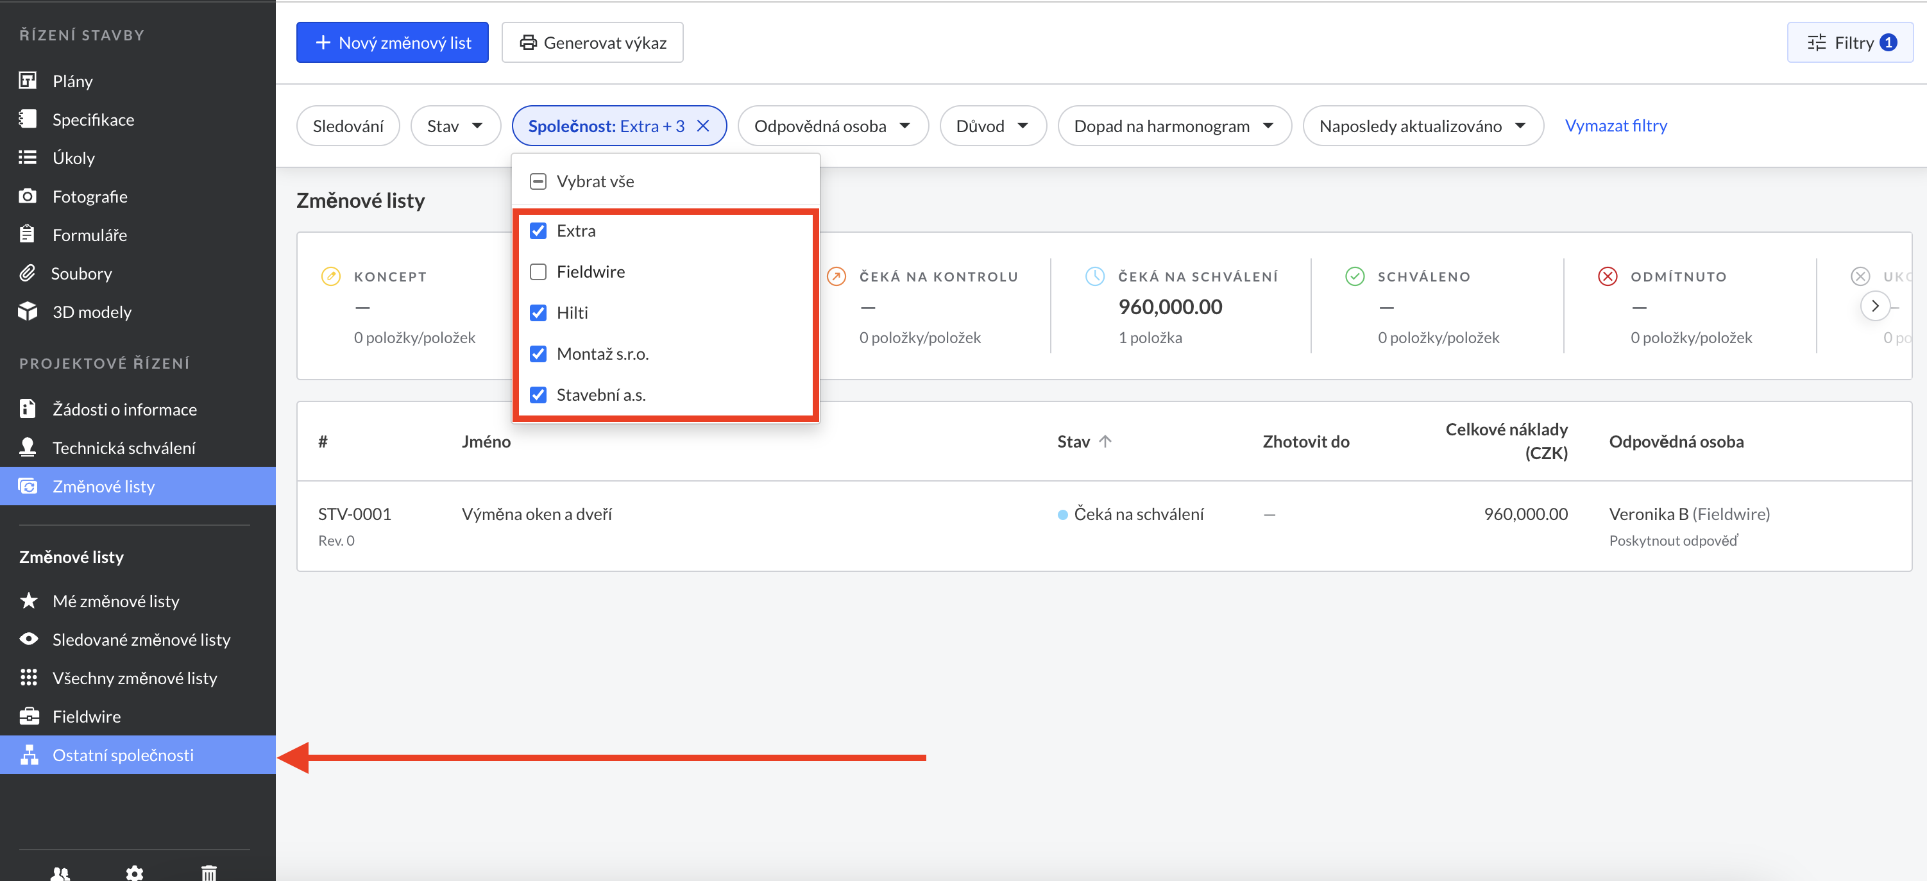The width and height of the screenshot is (1927, 881).
Task: Uncheck the Hilti company checkbox
Action: [x=538, y=313]
